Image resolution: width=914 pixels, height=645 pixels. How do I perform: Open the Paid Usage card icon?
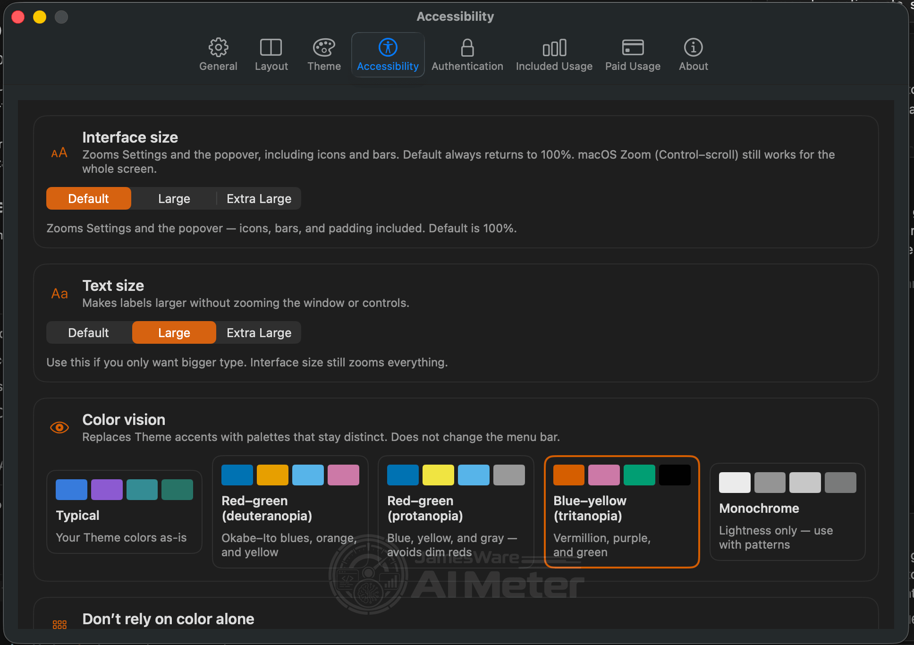(633, 47)
